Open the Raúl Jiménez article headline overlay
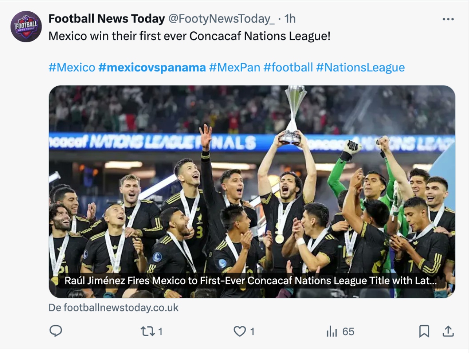 [250, 281]
